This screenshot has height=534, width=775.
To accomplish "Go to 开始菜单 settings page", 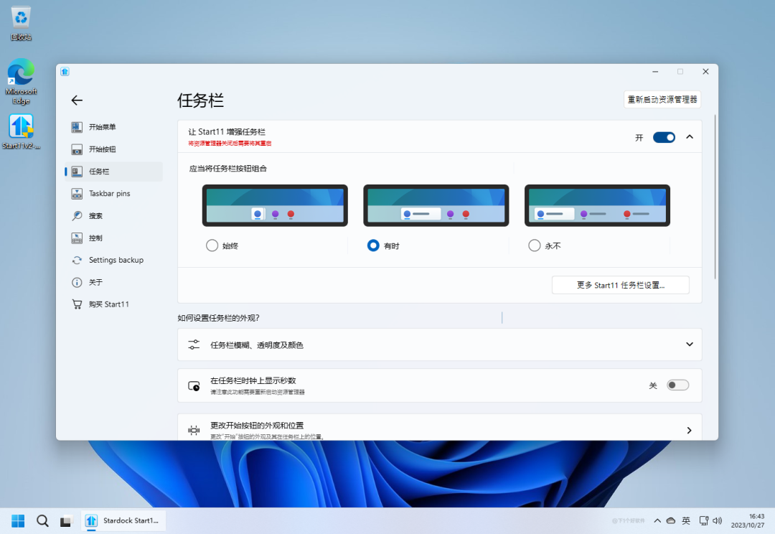I will 113,127.
